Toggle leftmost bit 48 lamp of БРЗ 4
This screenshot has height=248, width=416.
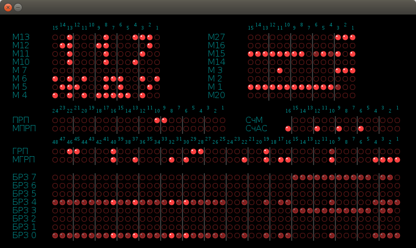55,202
